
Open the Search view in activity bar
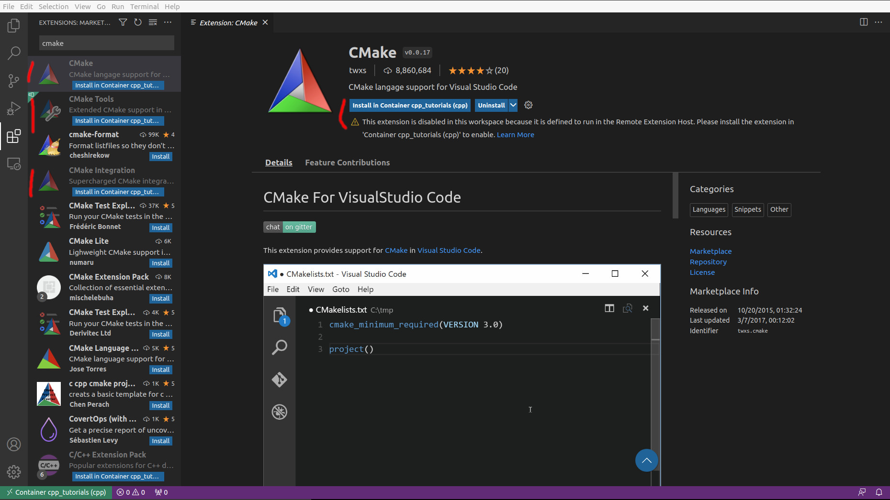click(14, 53)
